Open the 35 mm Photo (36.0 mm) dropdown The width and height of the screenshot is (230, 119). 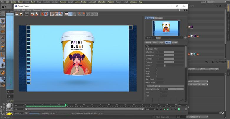click(x=198, y=84)
